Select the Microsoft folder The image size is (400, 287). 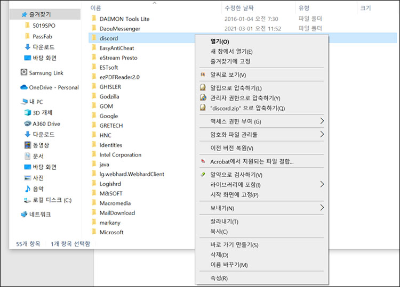pyautogui.click(x=111, y=232)
